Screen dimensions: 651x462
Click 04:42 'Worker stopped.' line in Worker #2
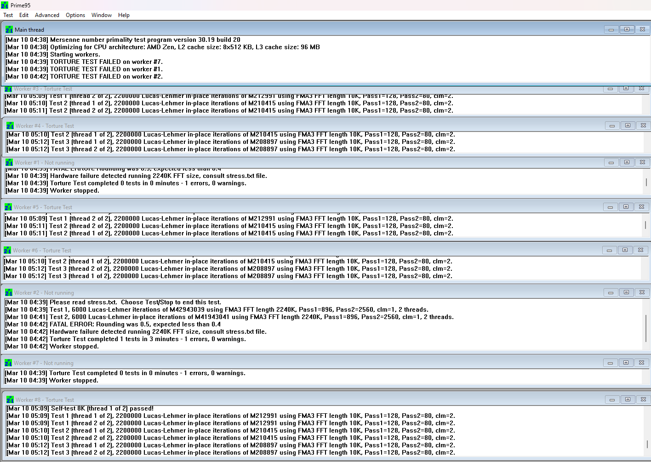click(52, 346)
